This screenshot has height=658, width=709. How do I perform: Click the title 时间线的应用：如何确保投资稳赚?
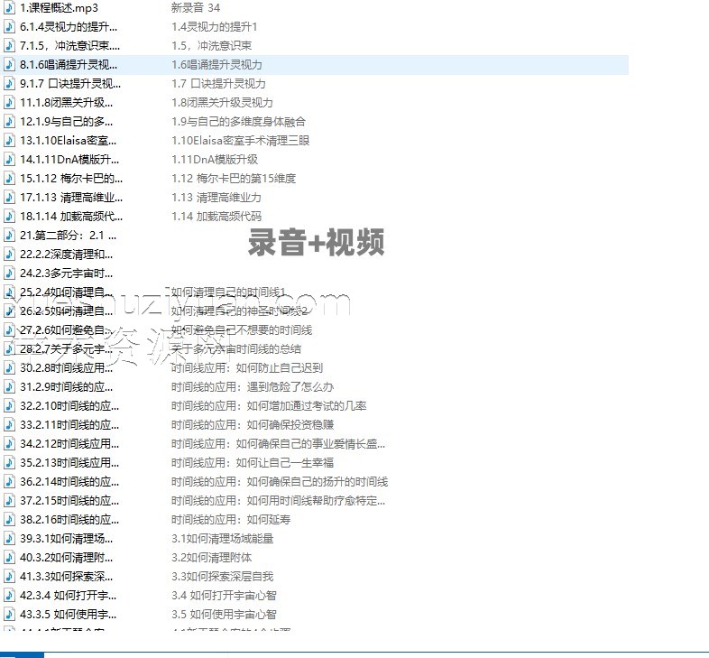pyautogui.click(x=253, y=425)
